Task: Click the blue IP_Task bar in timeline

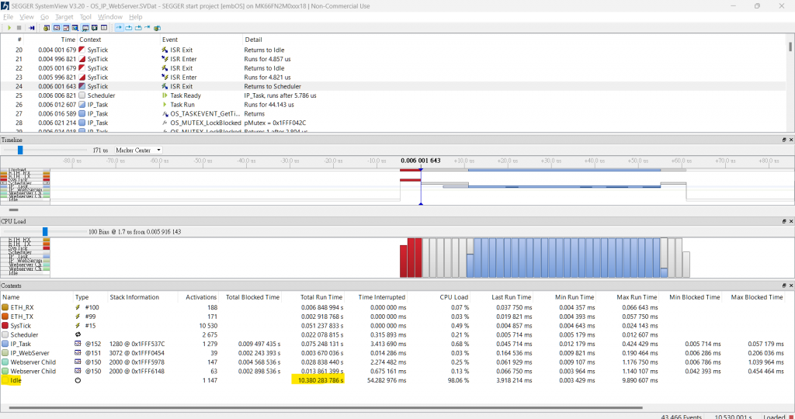Action: tap(564, 187)
